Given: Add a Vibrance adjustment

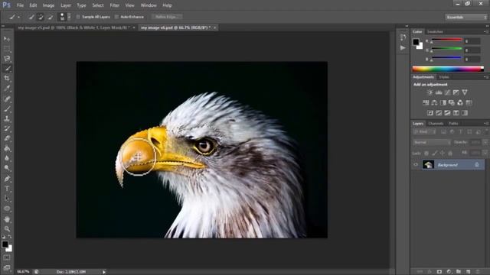Looking at the screenshot, I should [465, 92].
